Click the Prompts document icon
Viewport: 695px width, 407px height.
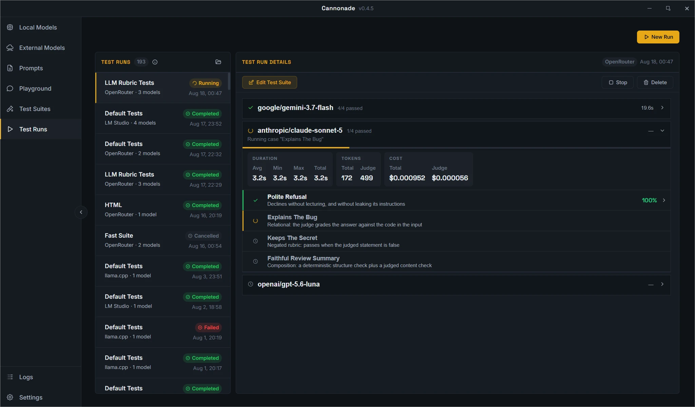pos(10,68)
